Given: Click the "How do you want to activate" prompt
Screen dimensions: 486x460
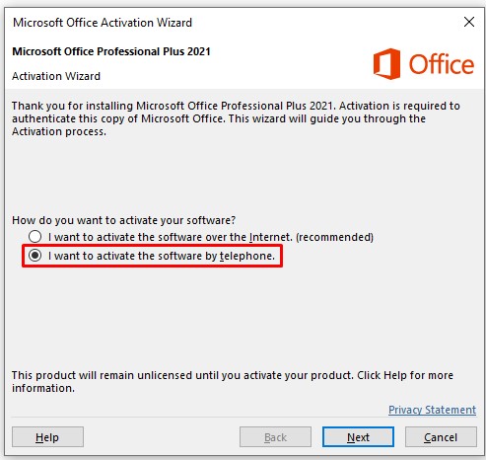Looking at the screenshot, I should coord(124,220).
